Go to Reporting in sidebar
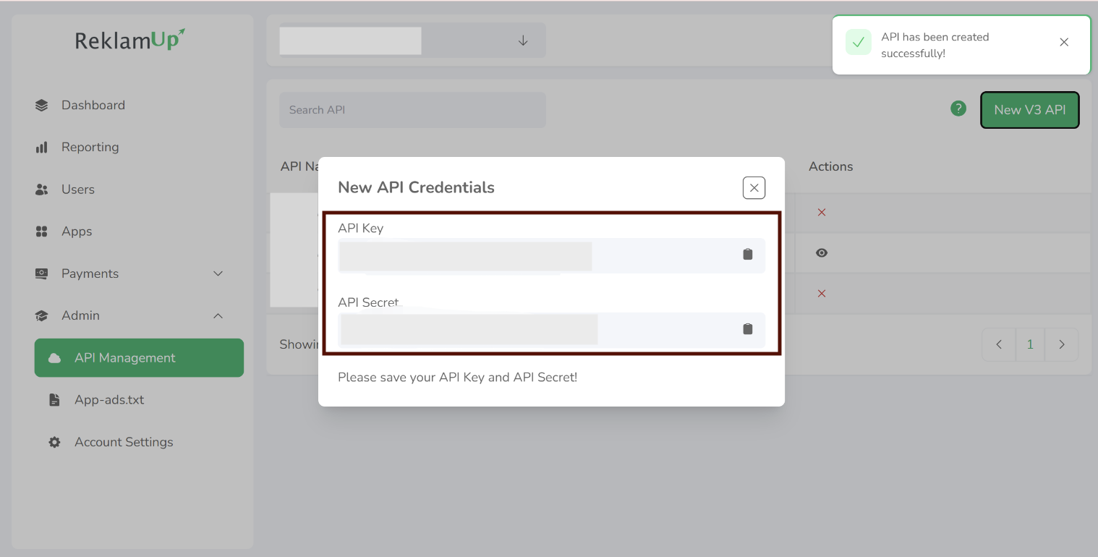 pos(90,148)
